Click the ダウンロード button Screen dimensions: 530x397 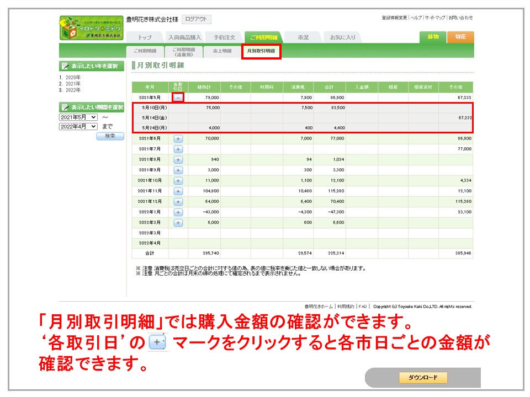423,378
